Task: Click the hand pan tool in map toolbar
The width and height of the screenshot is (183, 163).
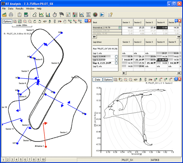Action: [65, 21]
